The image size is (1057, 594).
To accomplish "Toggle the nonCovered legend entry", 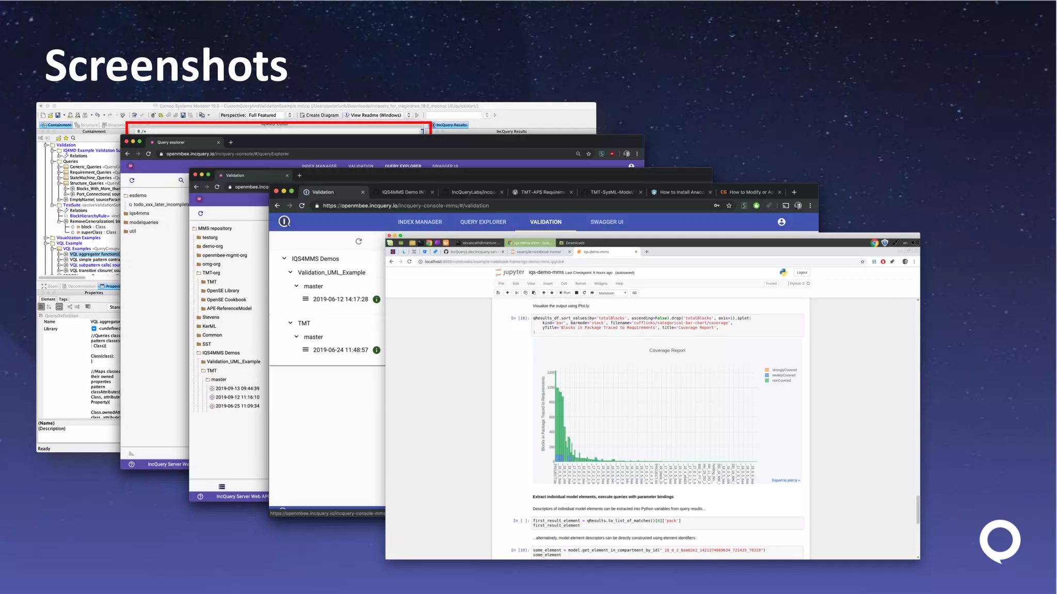I will [780, 381].
